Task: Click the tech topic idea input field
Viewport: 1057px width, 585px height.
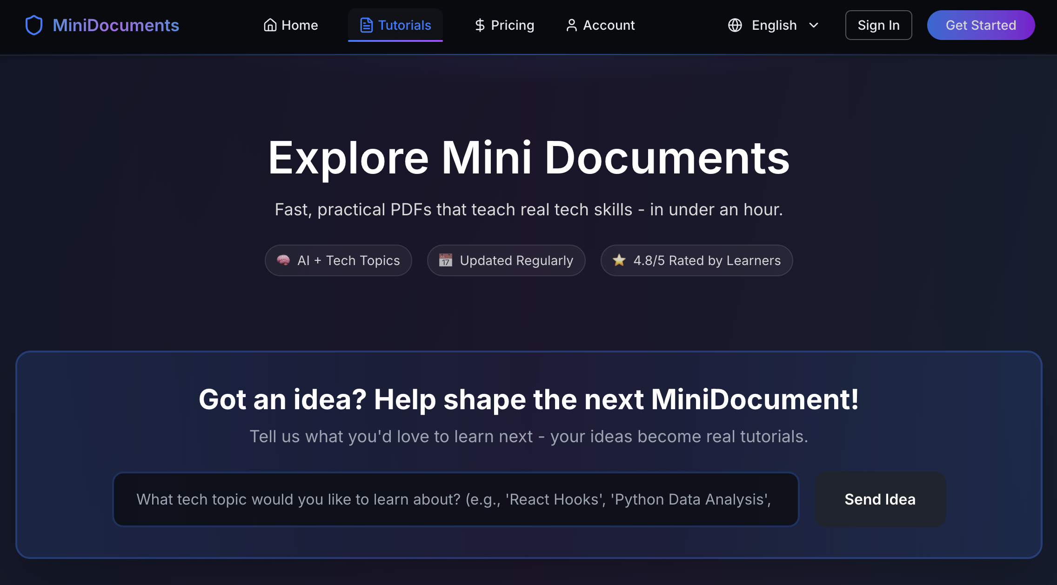Action: (456, 499)
